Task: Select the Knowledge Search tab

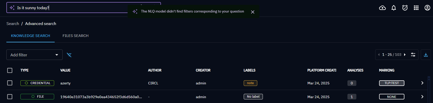Action: [30, 36]
